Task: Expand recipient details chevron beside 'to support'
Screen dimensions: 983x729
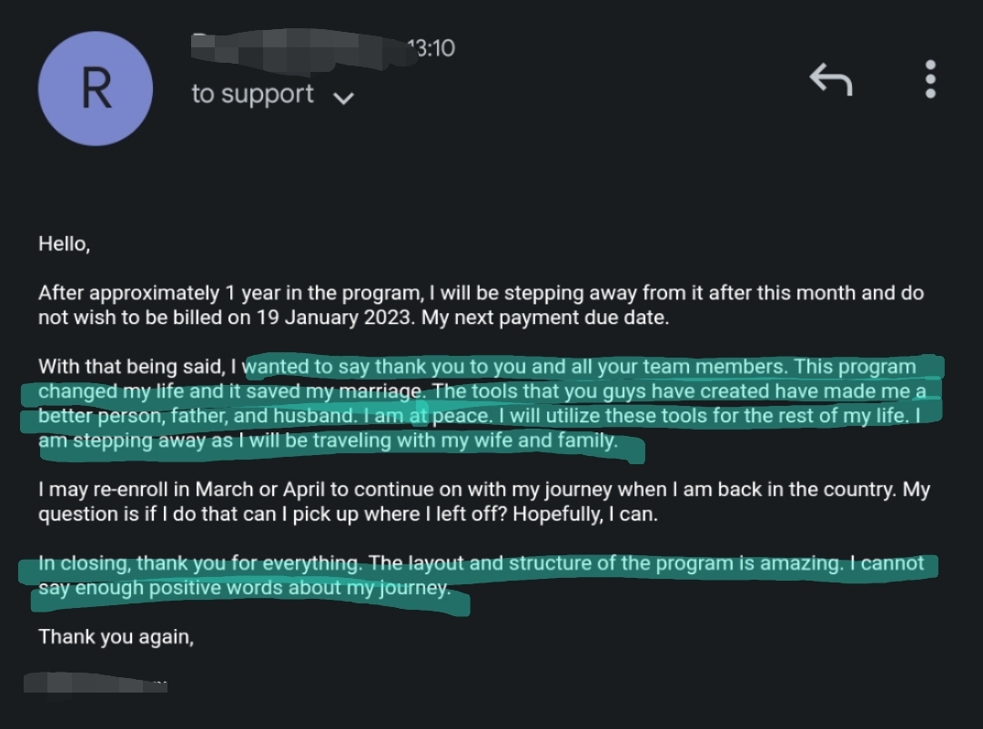Action: [343, 97]
